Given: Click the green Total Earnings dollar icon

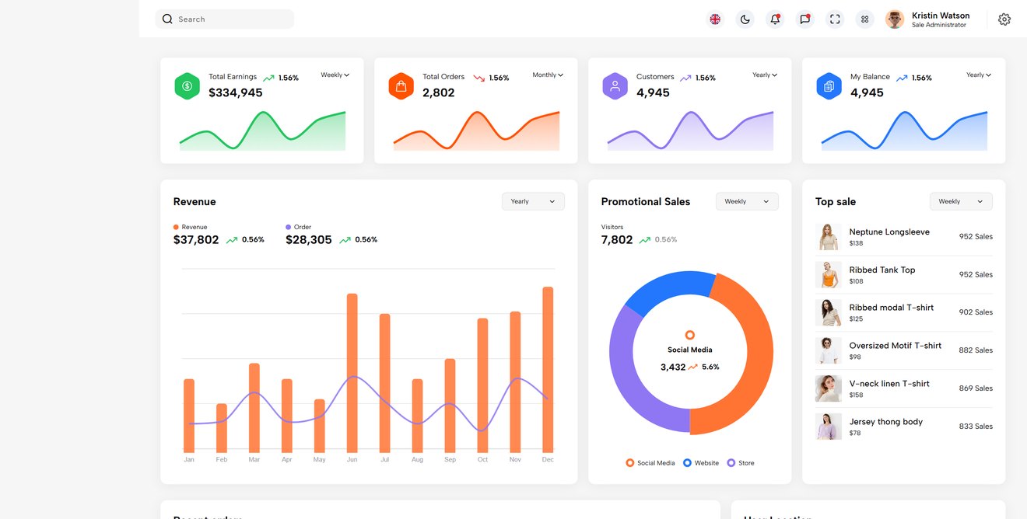Looking at the screenshot, I should point(187,85).
